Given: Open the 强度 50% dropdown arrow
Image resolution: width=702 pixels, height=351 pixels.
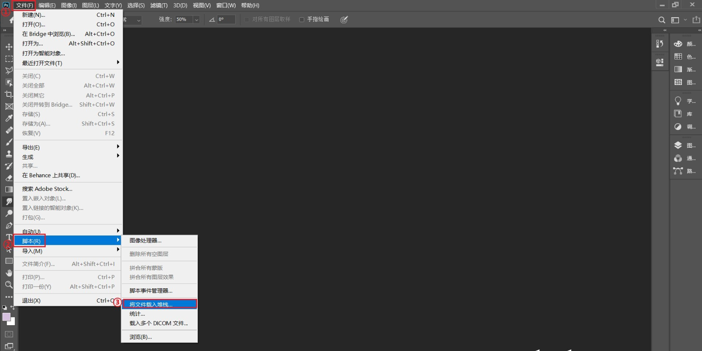Looking at the screenshot, I should [196, 20].
